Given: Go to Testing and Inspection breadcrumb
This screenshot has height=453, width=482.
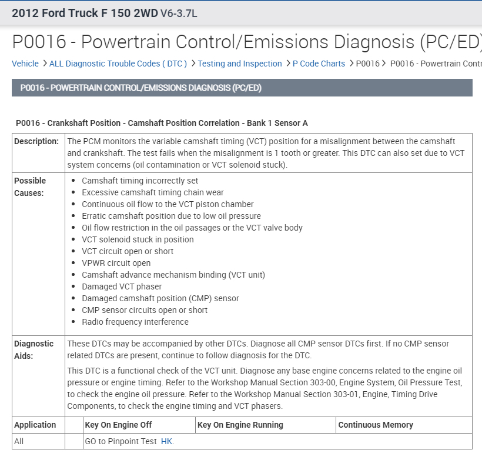Looking at the screenshot, I should 239,64.
